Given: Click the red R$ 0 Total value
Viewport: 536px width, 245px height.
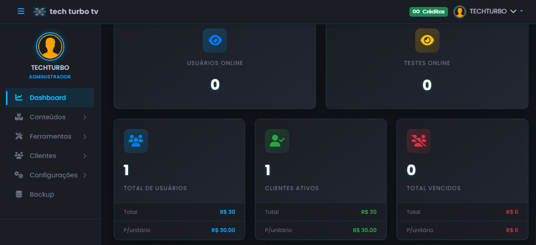Looking at the screenshot, I should pyautogui.click(x=512, y=212).
